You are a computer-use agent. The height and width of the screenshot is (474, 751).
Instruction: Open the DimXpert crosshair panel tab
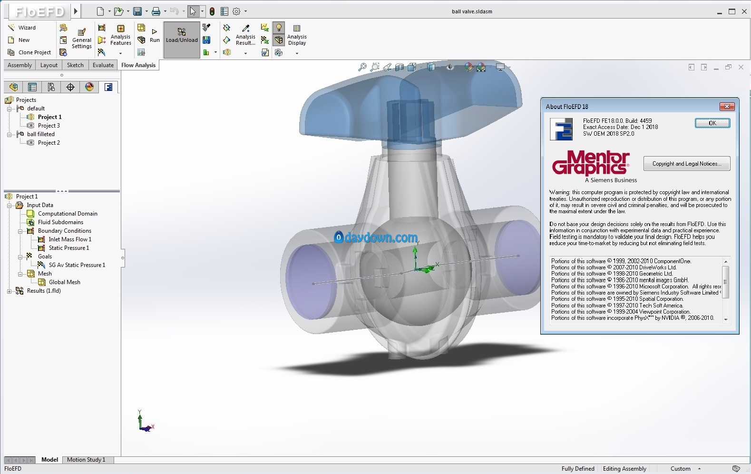pyautogui.click(x=70, y=87)
